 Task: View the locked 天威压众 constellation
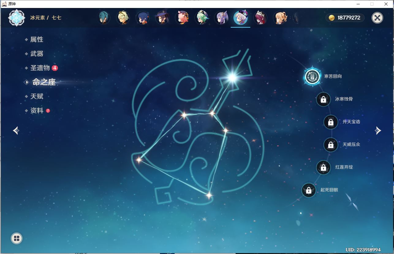331,145
